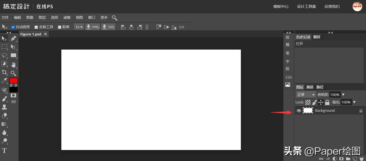The height and width of the screenshot is (161, 366).
Task: Open the 正常 blend mode dropdown
Action: 306,95
